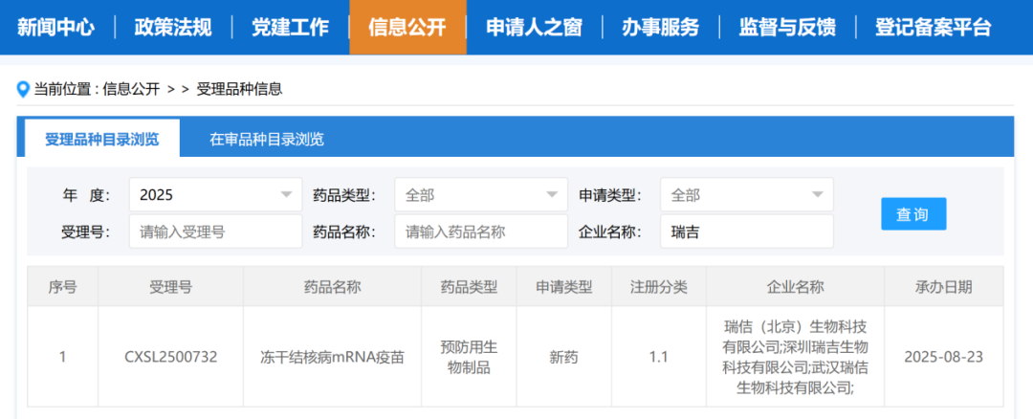Expand the 药品类型 dropdown
This screenshot has height=419, width=1033.
(x=481, y=195)
